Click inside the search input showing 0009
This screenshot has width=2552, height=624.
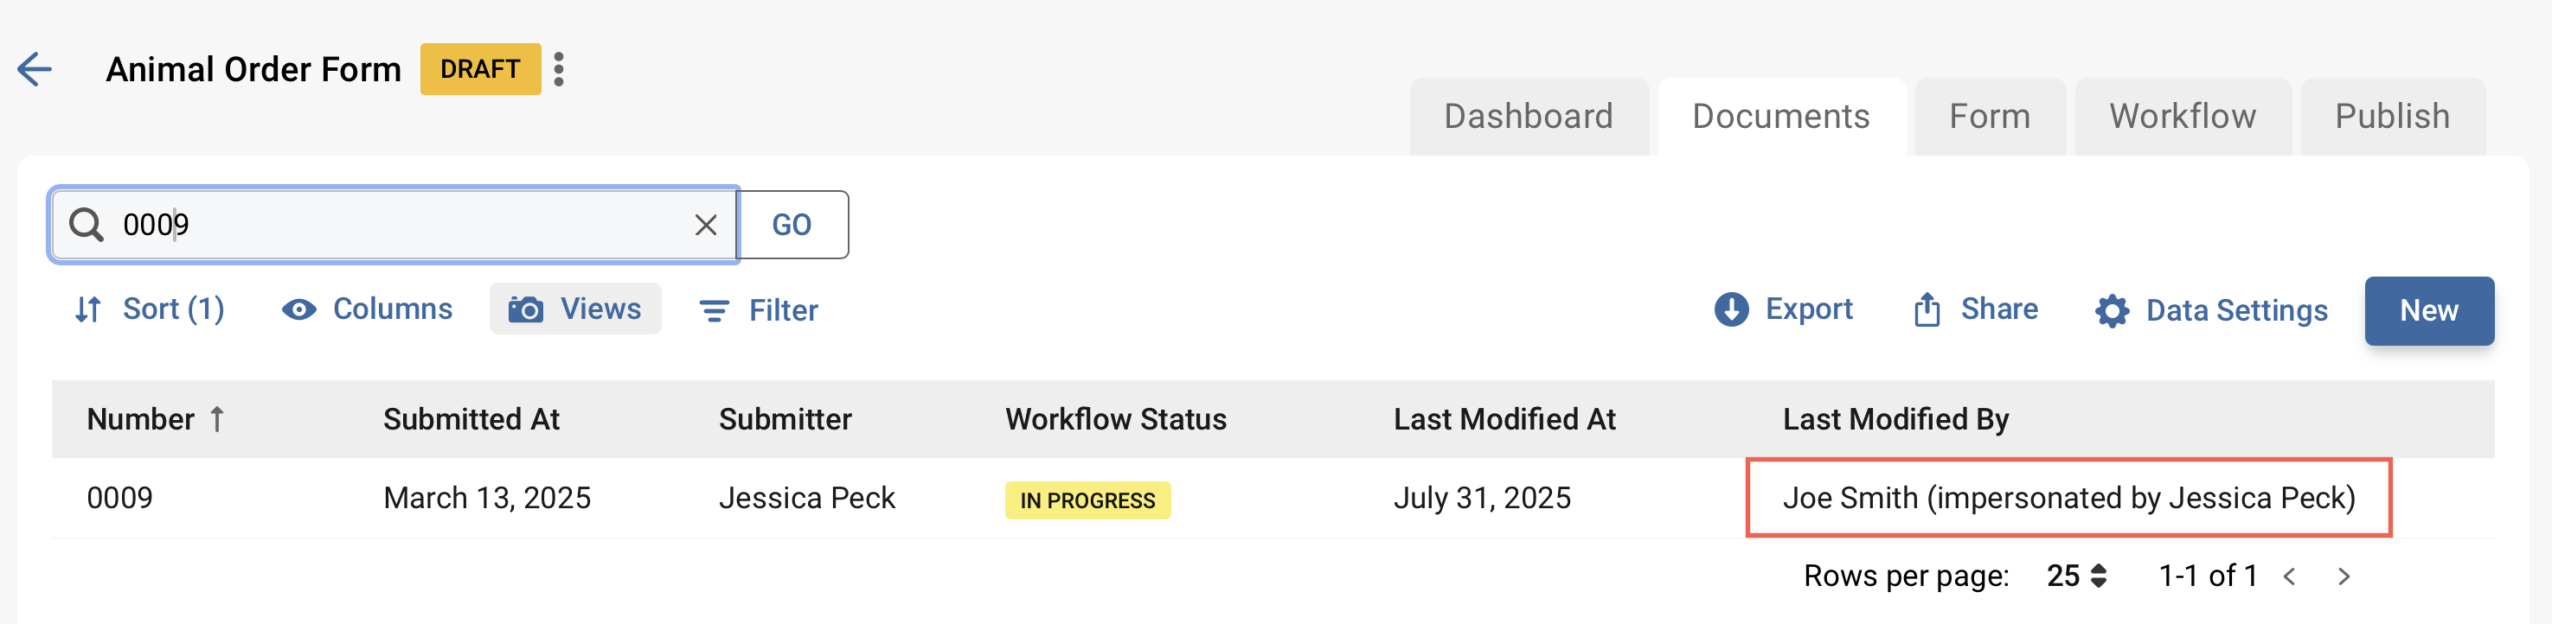[x=396, y=224]
